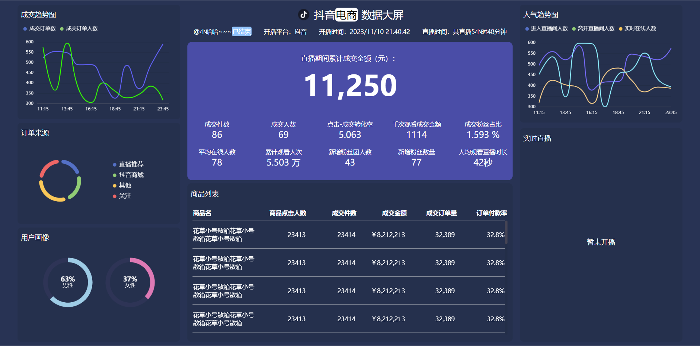Click the 平均在线人数 value 78

coord(217,163)
